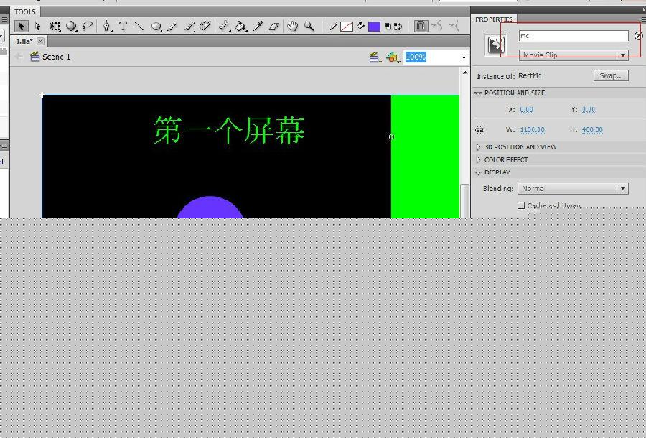Screen dimensions: 646x438
Task: Activate the Deco tool
Action: [205, 27]
